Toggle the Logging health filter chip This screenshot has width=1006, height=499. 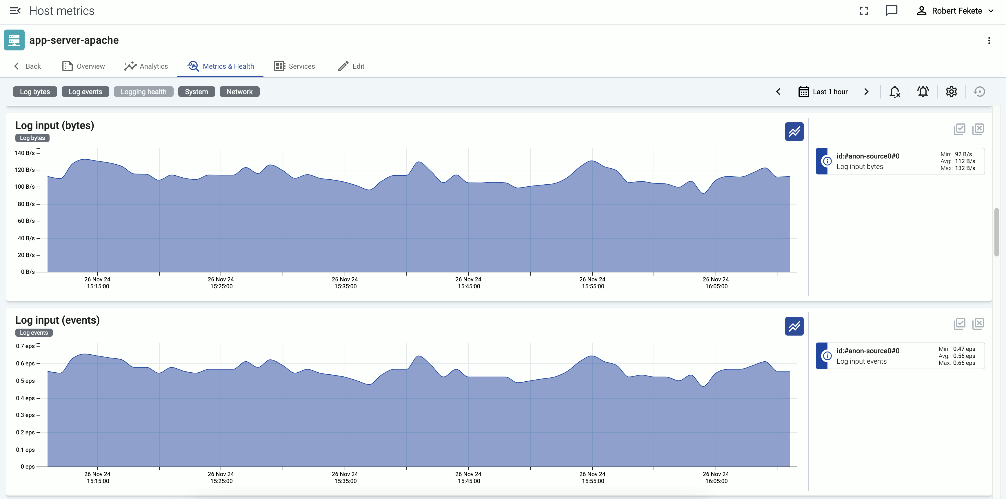[x=143, y=92]
